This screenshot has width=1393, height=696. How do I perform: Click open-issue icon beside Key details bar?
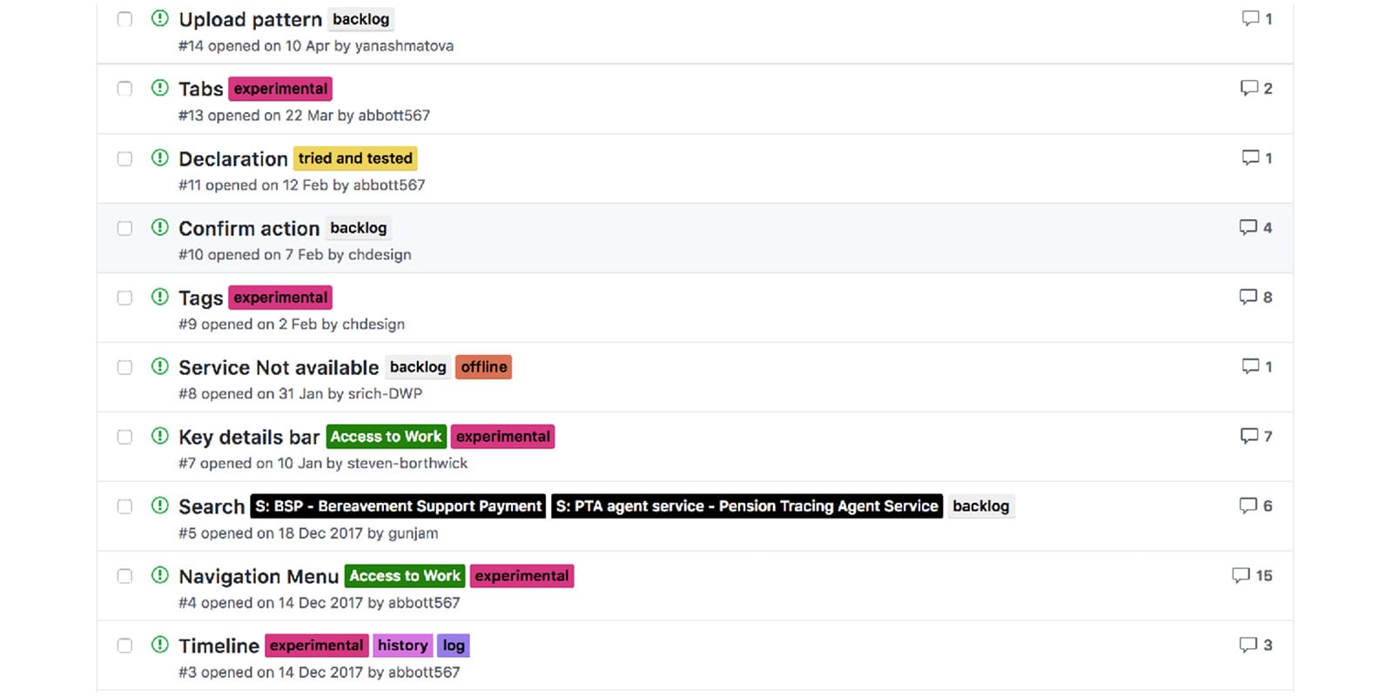(159, 436)
